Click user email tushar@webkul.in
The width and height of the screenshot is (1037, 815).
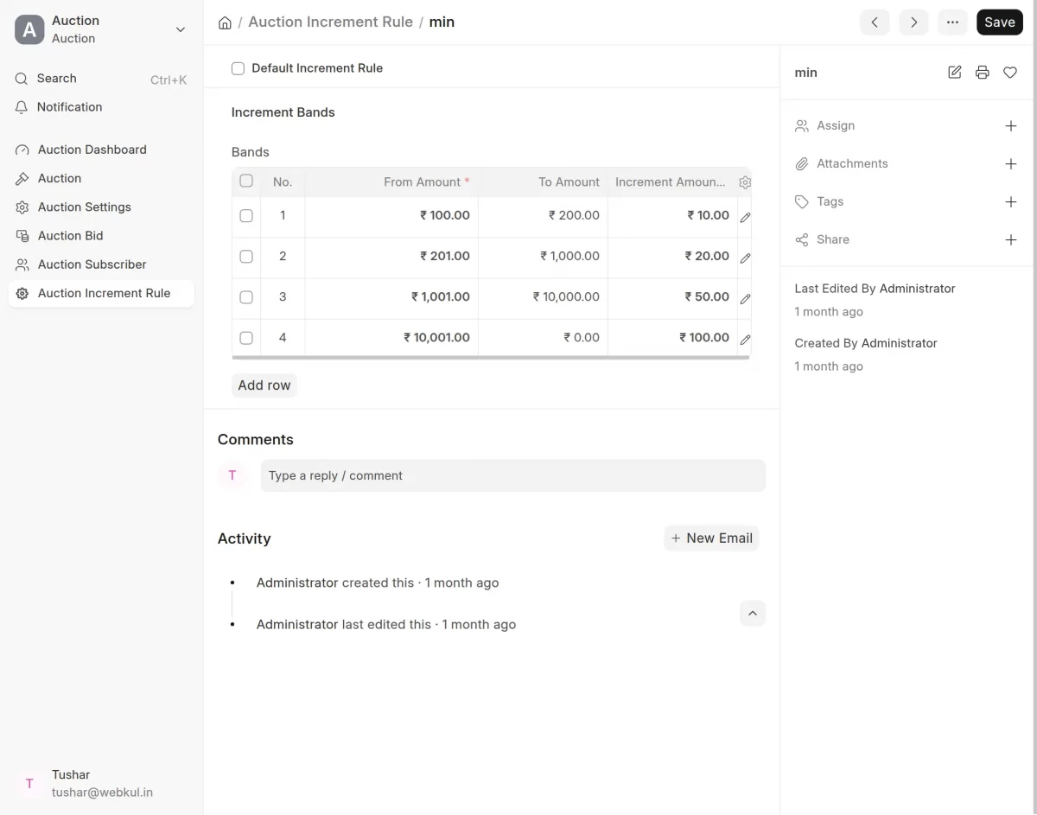(x=102, y=792)
